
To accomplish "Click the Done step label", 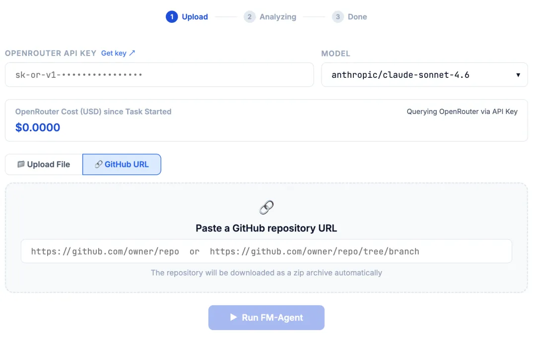I will [357, 17].
